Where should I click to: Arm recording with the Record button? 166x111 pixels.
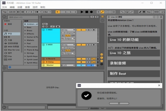(x=91, y=12)
